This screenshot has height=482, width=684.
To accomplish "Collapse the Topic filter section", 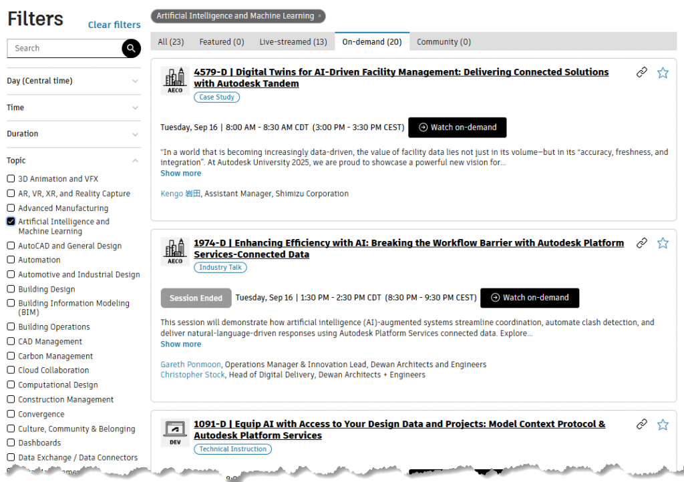I will coord(73,161).
